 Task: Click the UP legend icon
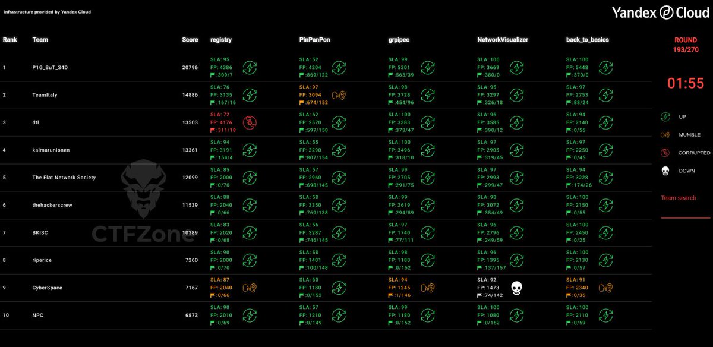tap(666, 117)
